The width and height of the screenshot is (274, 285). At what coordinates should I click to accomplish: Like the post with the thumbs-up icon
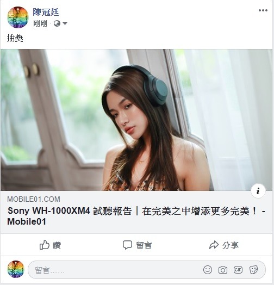pos(45,245)
